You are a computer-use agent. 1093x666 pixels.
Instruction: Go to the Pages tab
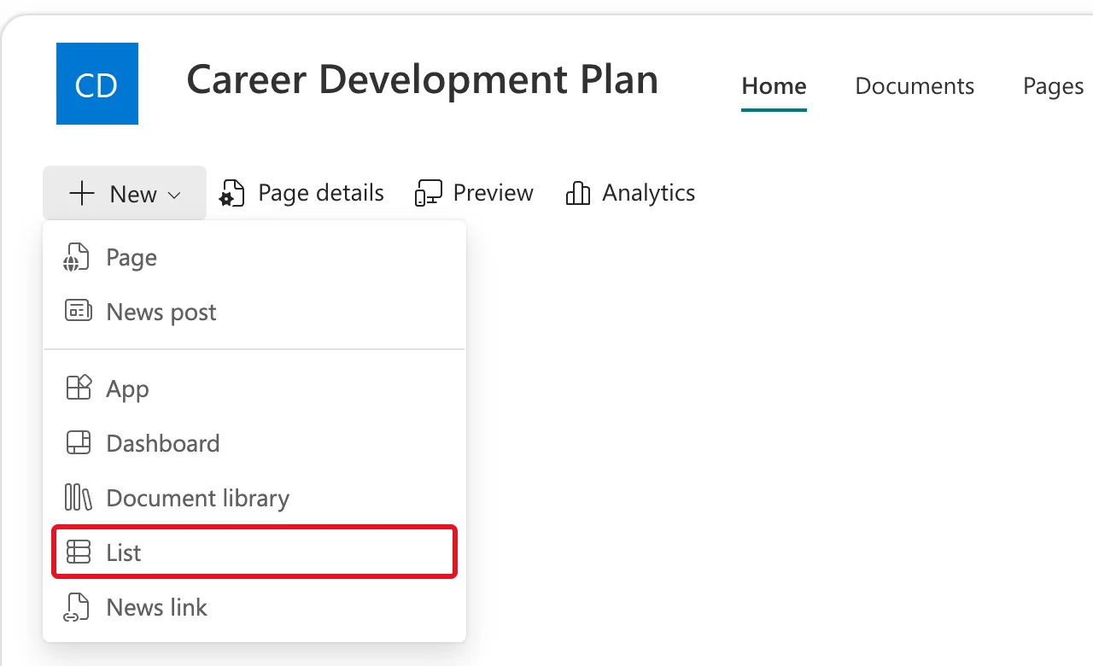(1053, 86)
